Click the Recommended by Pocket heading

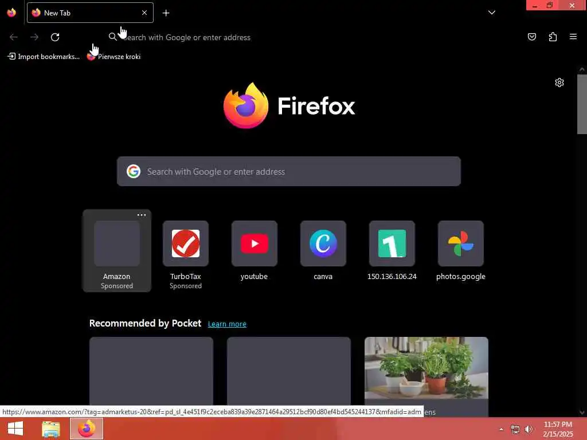tap(145, 323)
